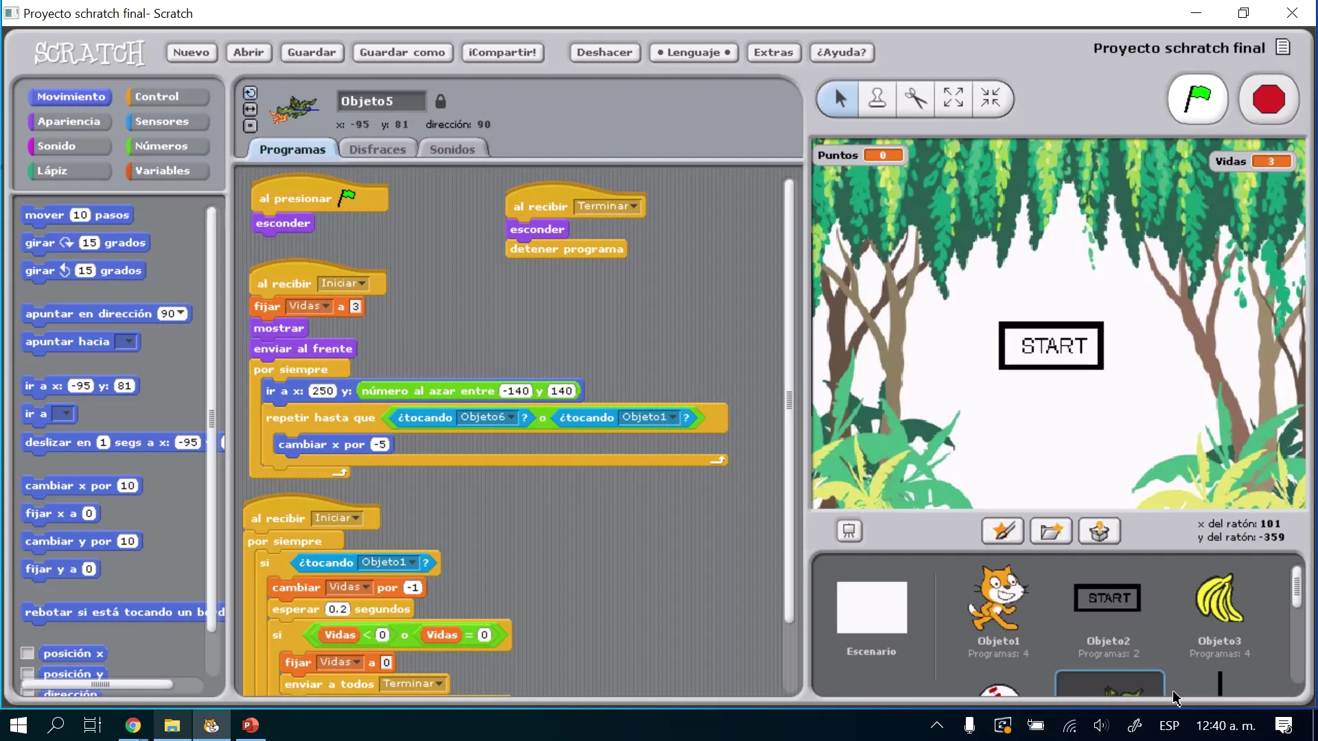The image size is (1318, 741).
Task: Open the Programas tab
Action: point(292,149)
